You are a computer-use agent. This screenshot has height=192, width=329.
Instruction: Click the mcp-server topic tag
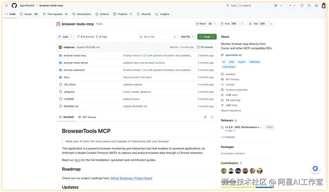click(229, 67)
